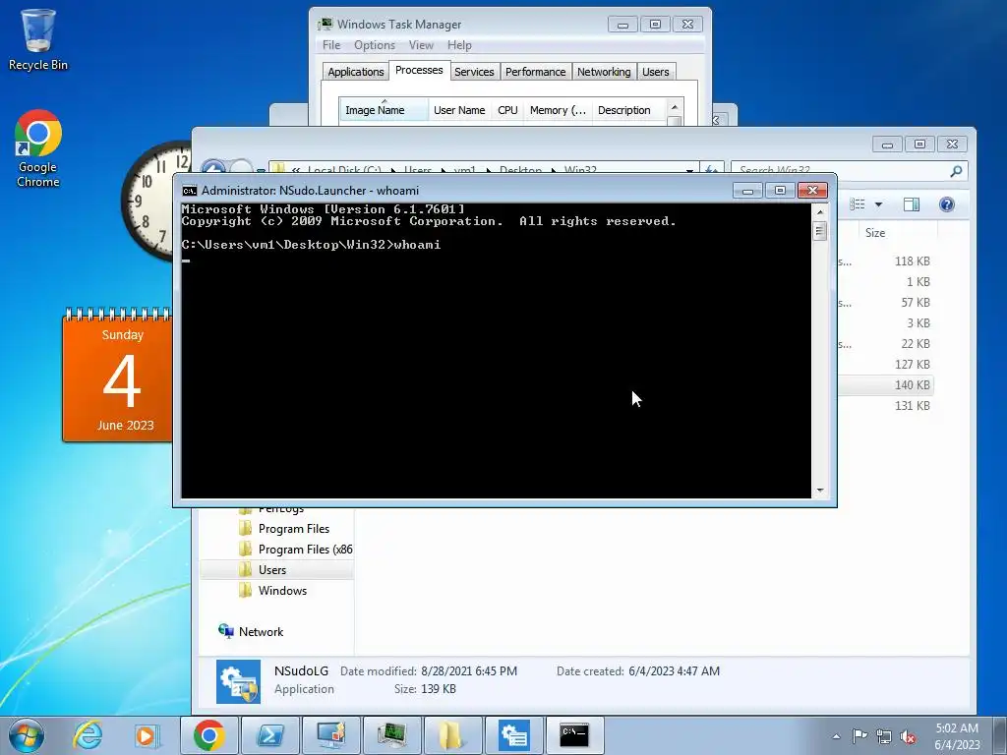Screen dimensions: 1007x755
Task: Sort processes by Image Name column
Action: (x=384, y=110)
